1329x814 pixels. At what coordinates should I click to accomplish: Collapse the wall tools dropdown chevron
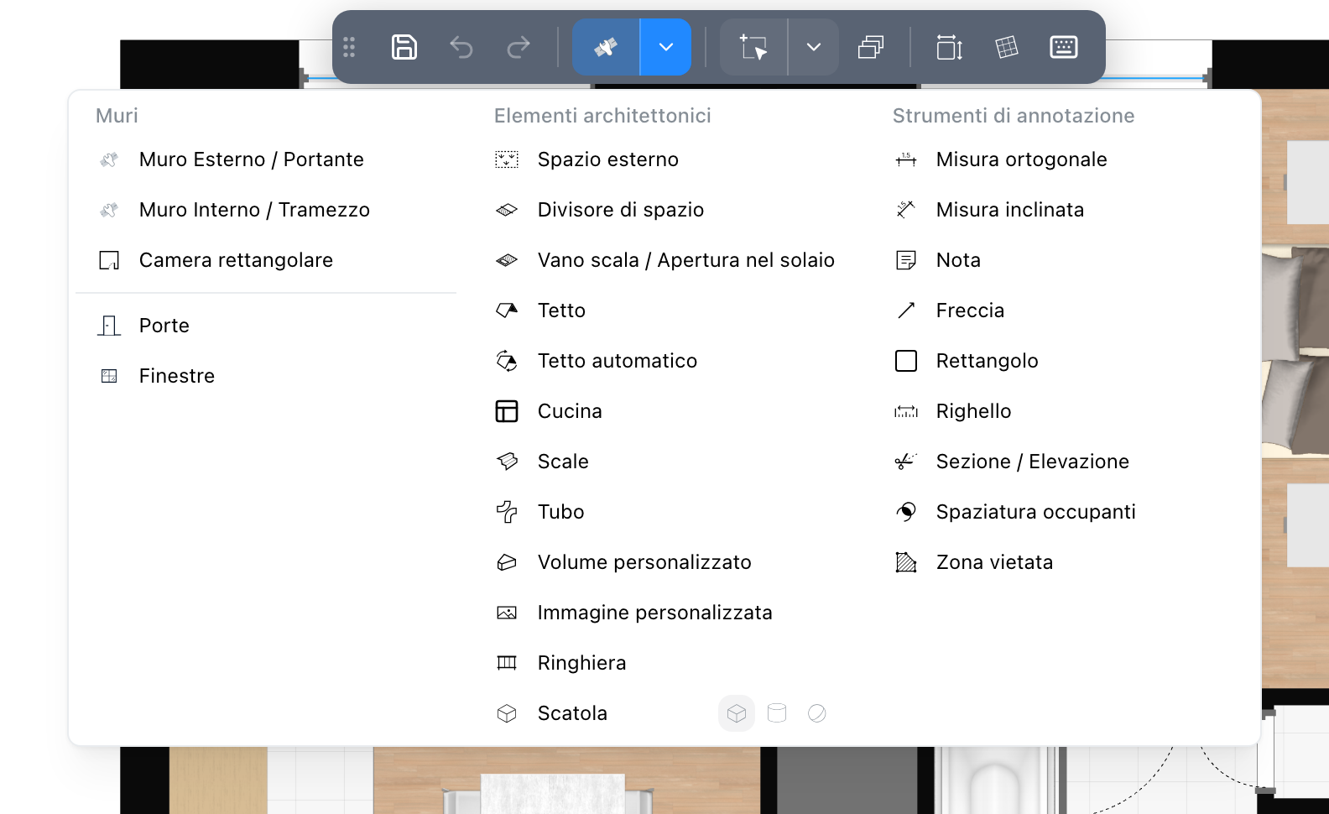(666, 47)
